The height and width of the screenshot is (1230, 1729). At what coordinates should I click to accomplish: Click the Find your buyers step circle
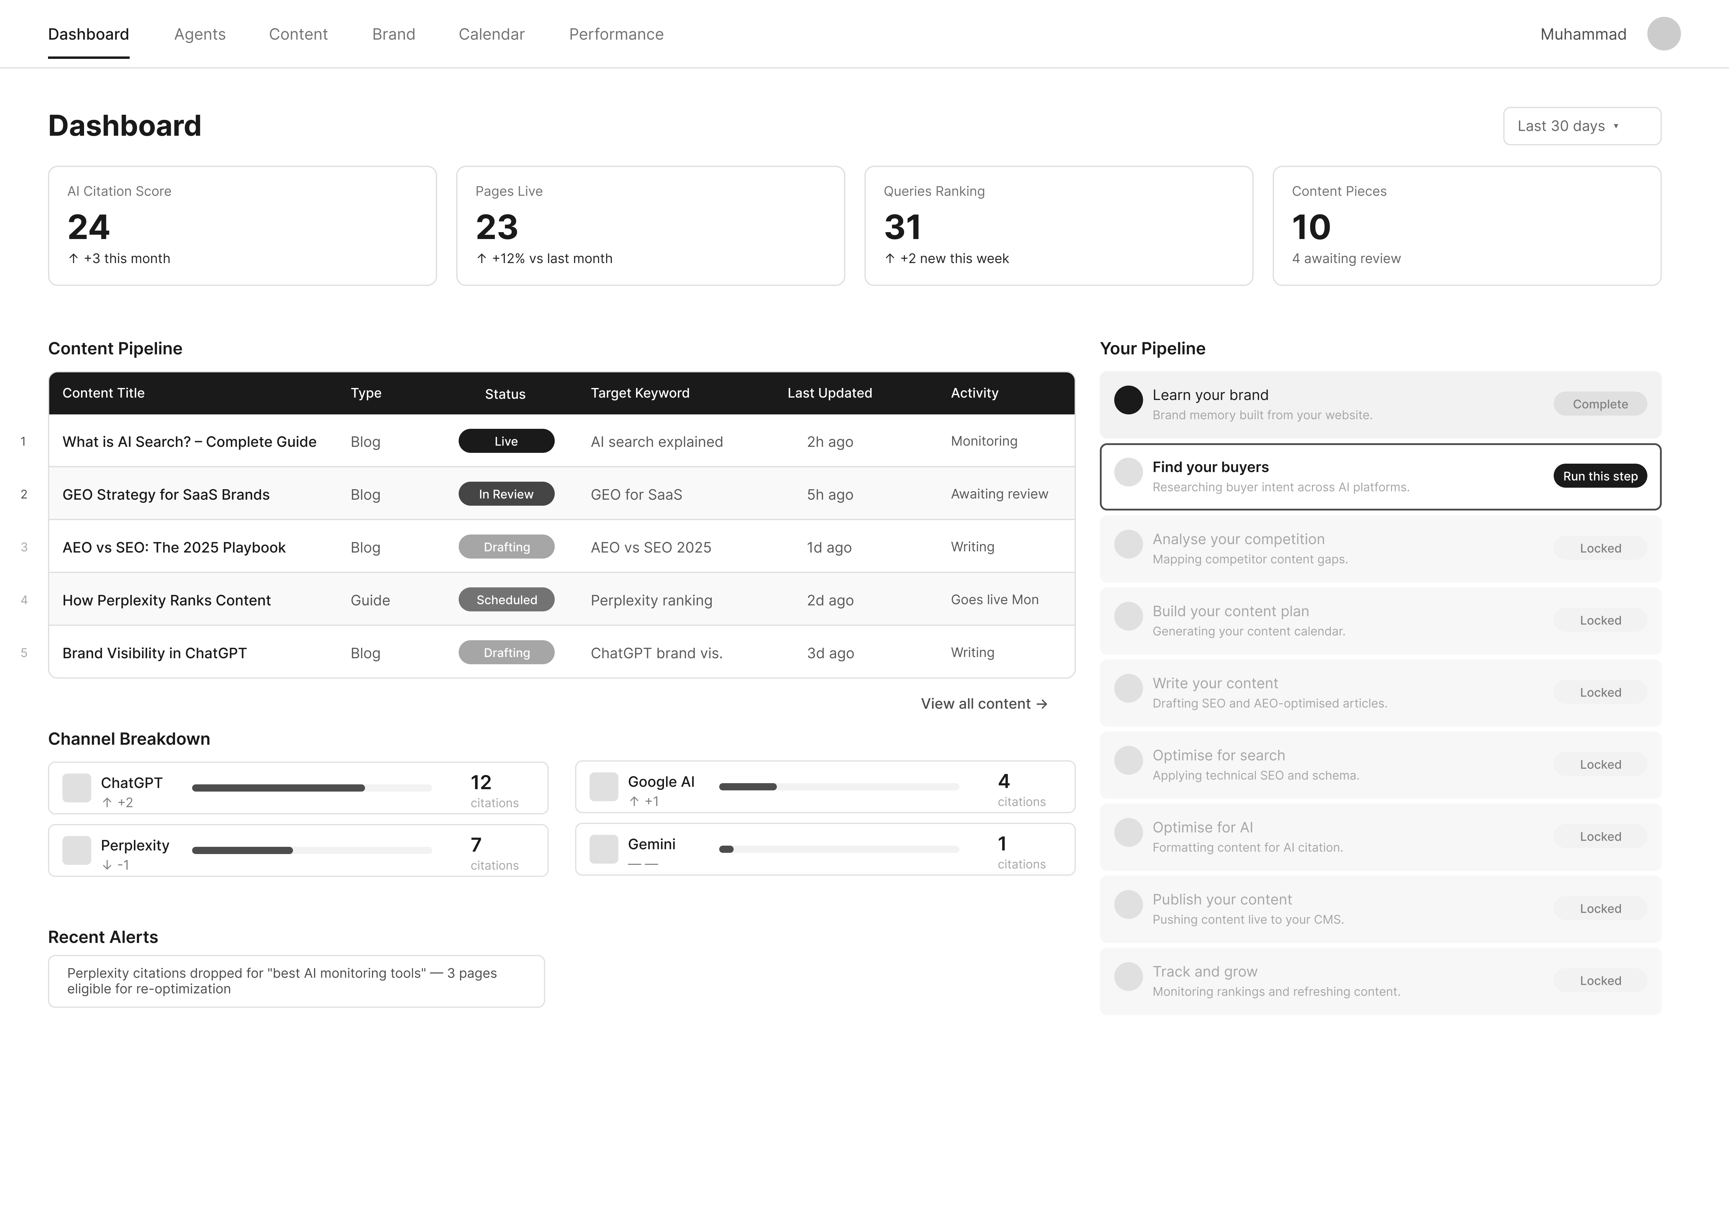point(1128,472)
